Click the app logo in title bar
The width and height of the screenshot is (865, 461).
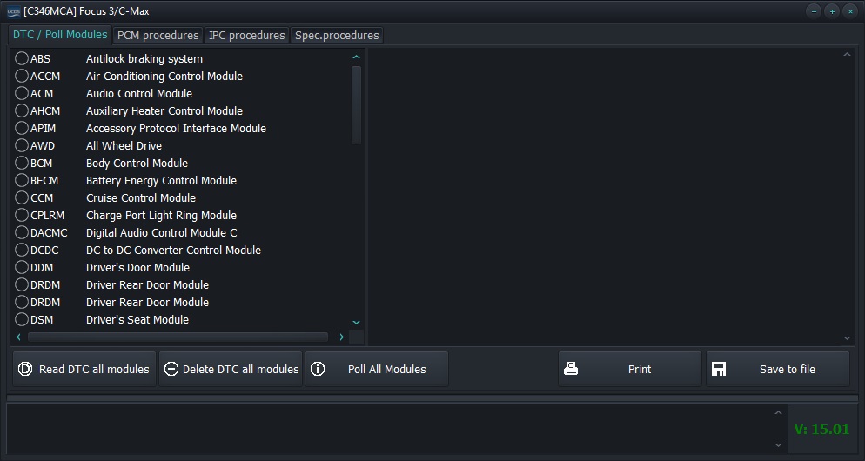coord(13,11)
